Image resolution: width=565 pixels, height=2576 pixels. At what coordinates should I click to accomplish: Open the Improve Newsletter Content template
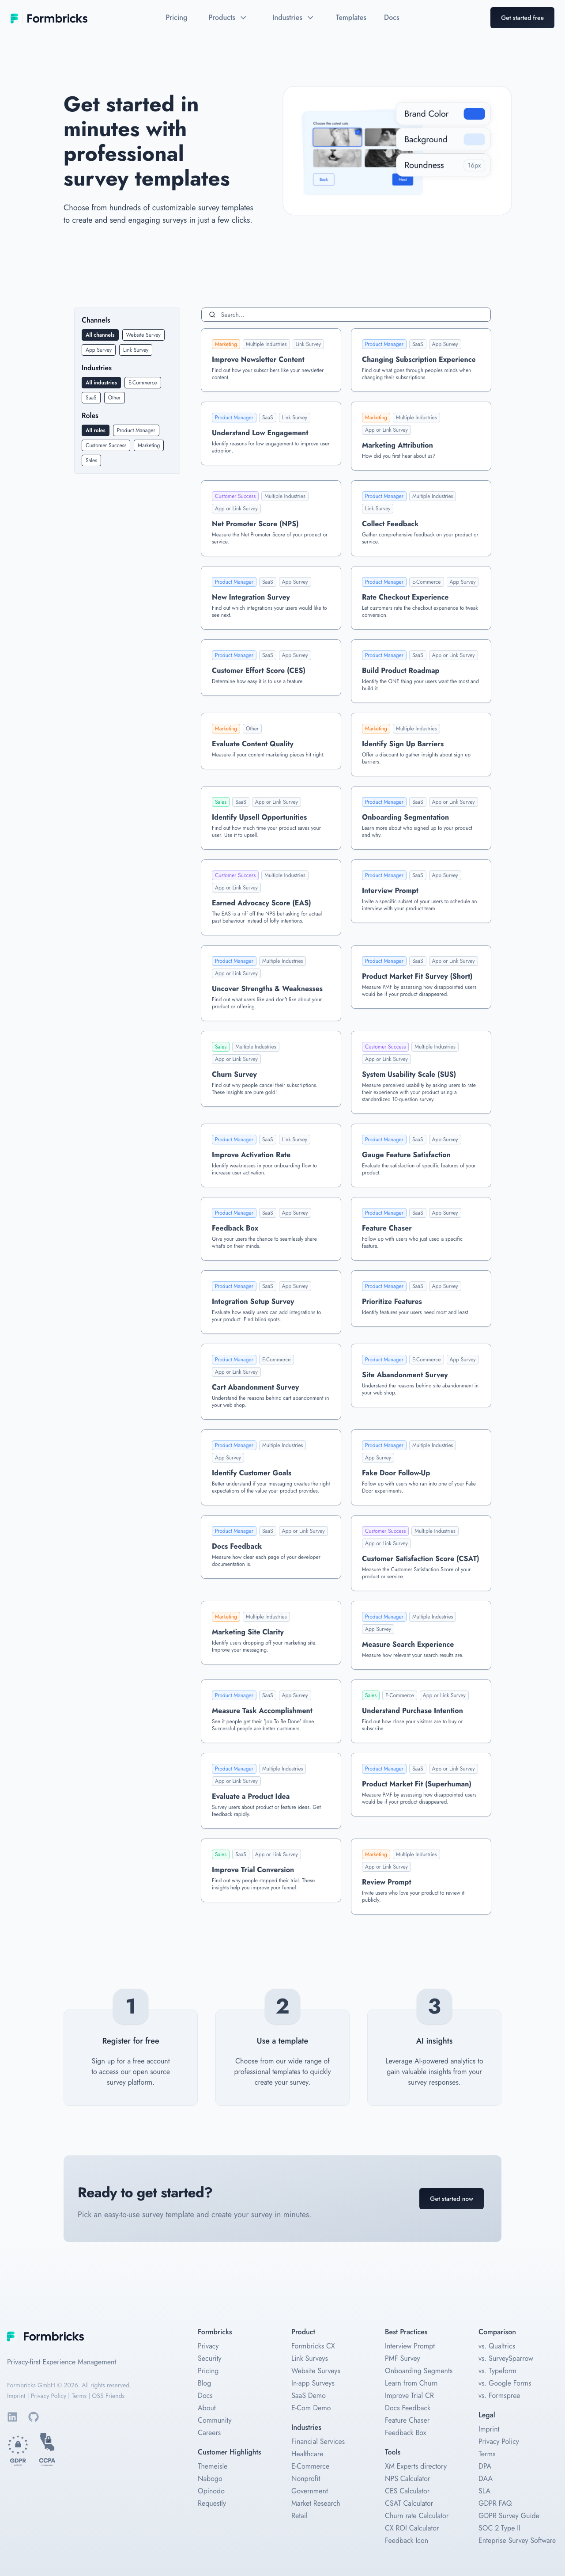(271, 360)
